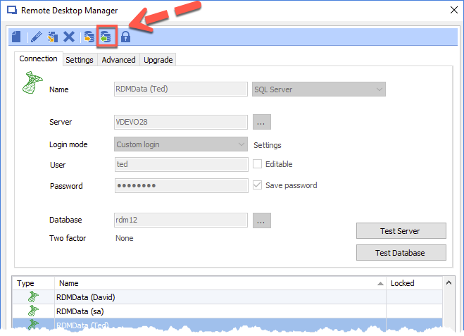Toggle the Editable checkbox
464x336 pixels.
click(x=258, y=164)
